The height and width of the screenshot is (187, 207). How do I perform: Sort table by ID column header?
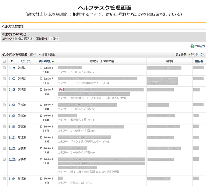(x=12, y=61)
